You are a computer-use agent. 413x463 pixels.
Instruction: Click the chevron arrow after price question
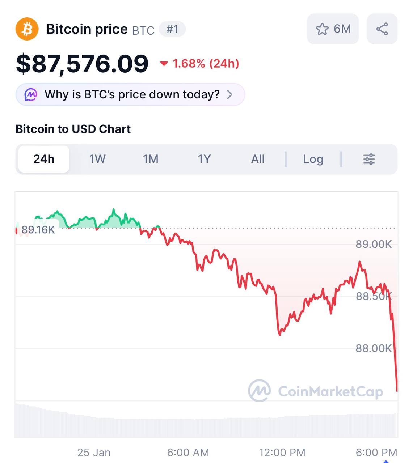(x=229, y=95)
